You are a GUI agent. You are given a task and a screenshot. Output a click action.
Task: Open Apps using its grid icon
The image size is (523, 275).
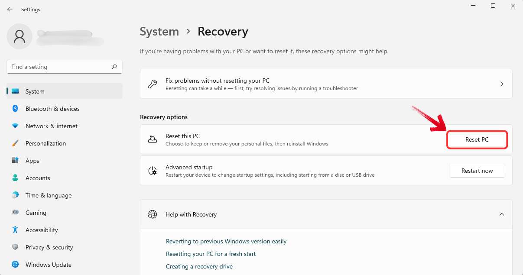tap(16, 161)
